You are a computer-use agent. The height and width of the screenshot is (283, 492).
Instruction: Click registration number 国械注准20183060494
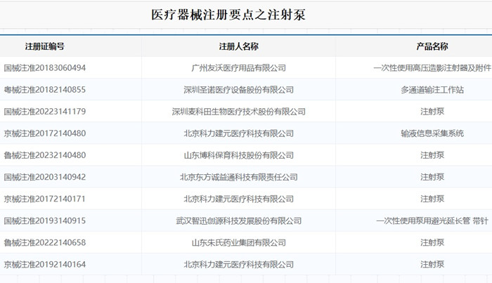click(x=45, y=67)
